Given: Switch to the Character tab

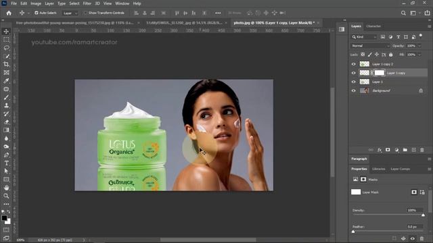Looking at the screenshot, I should pyautogui.click(x=373, y=26).
